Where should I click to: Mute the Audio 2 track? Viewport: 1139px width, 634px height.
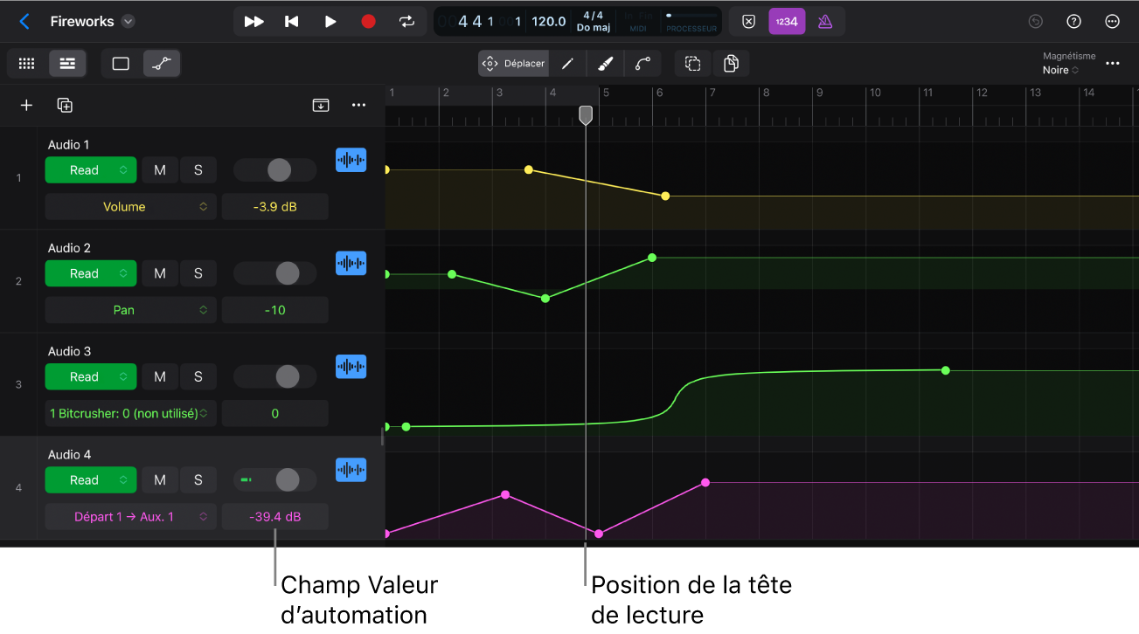(x=160, y=273)
